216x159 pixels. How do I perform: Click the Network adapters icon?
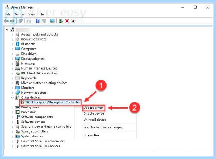[18, 93]
